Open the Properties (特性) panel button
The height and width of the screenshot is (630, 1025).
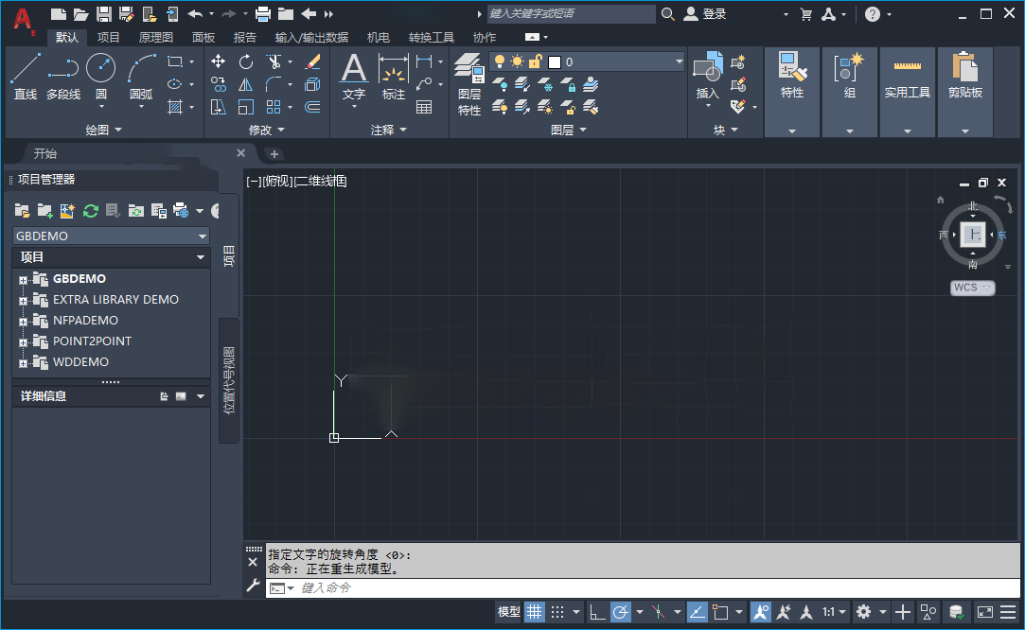click(x=792, y=92)
